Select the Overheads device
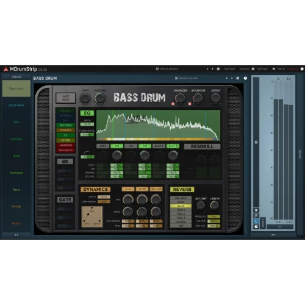Viewport: 305px width, 305px height. coord(16,173)
